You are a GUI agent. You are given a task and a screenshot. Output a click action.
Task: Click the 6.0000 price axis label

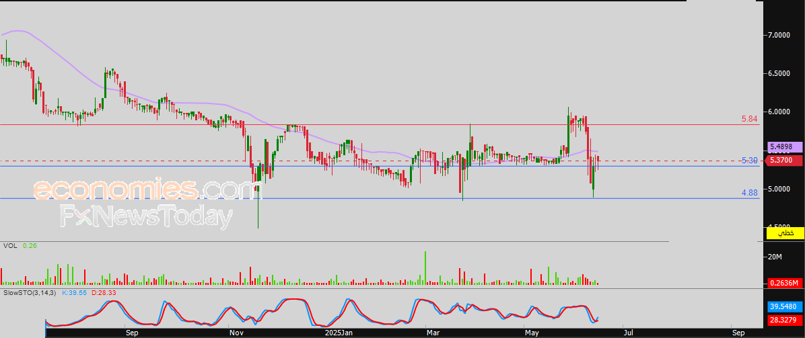pyautogui.click(x=779, y=112)
